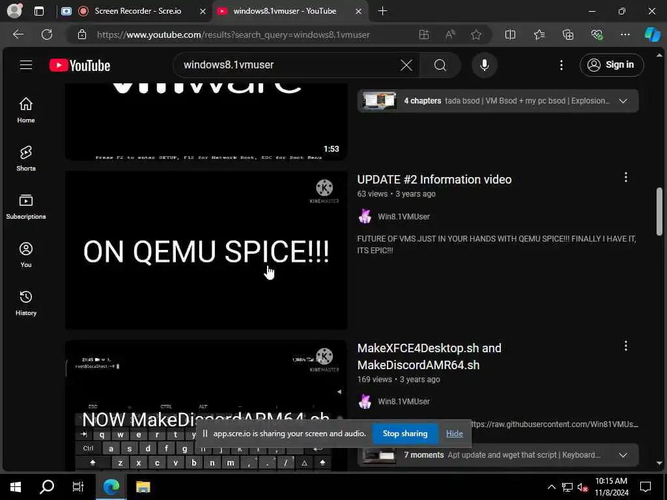Open Shorts in the sidebar
The image size is (667, 500).
pyautogui.click(x=26, y=159)
